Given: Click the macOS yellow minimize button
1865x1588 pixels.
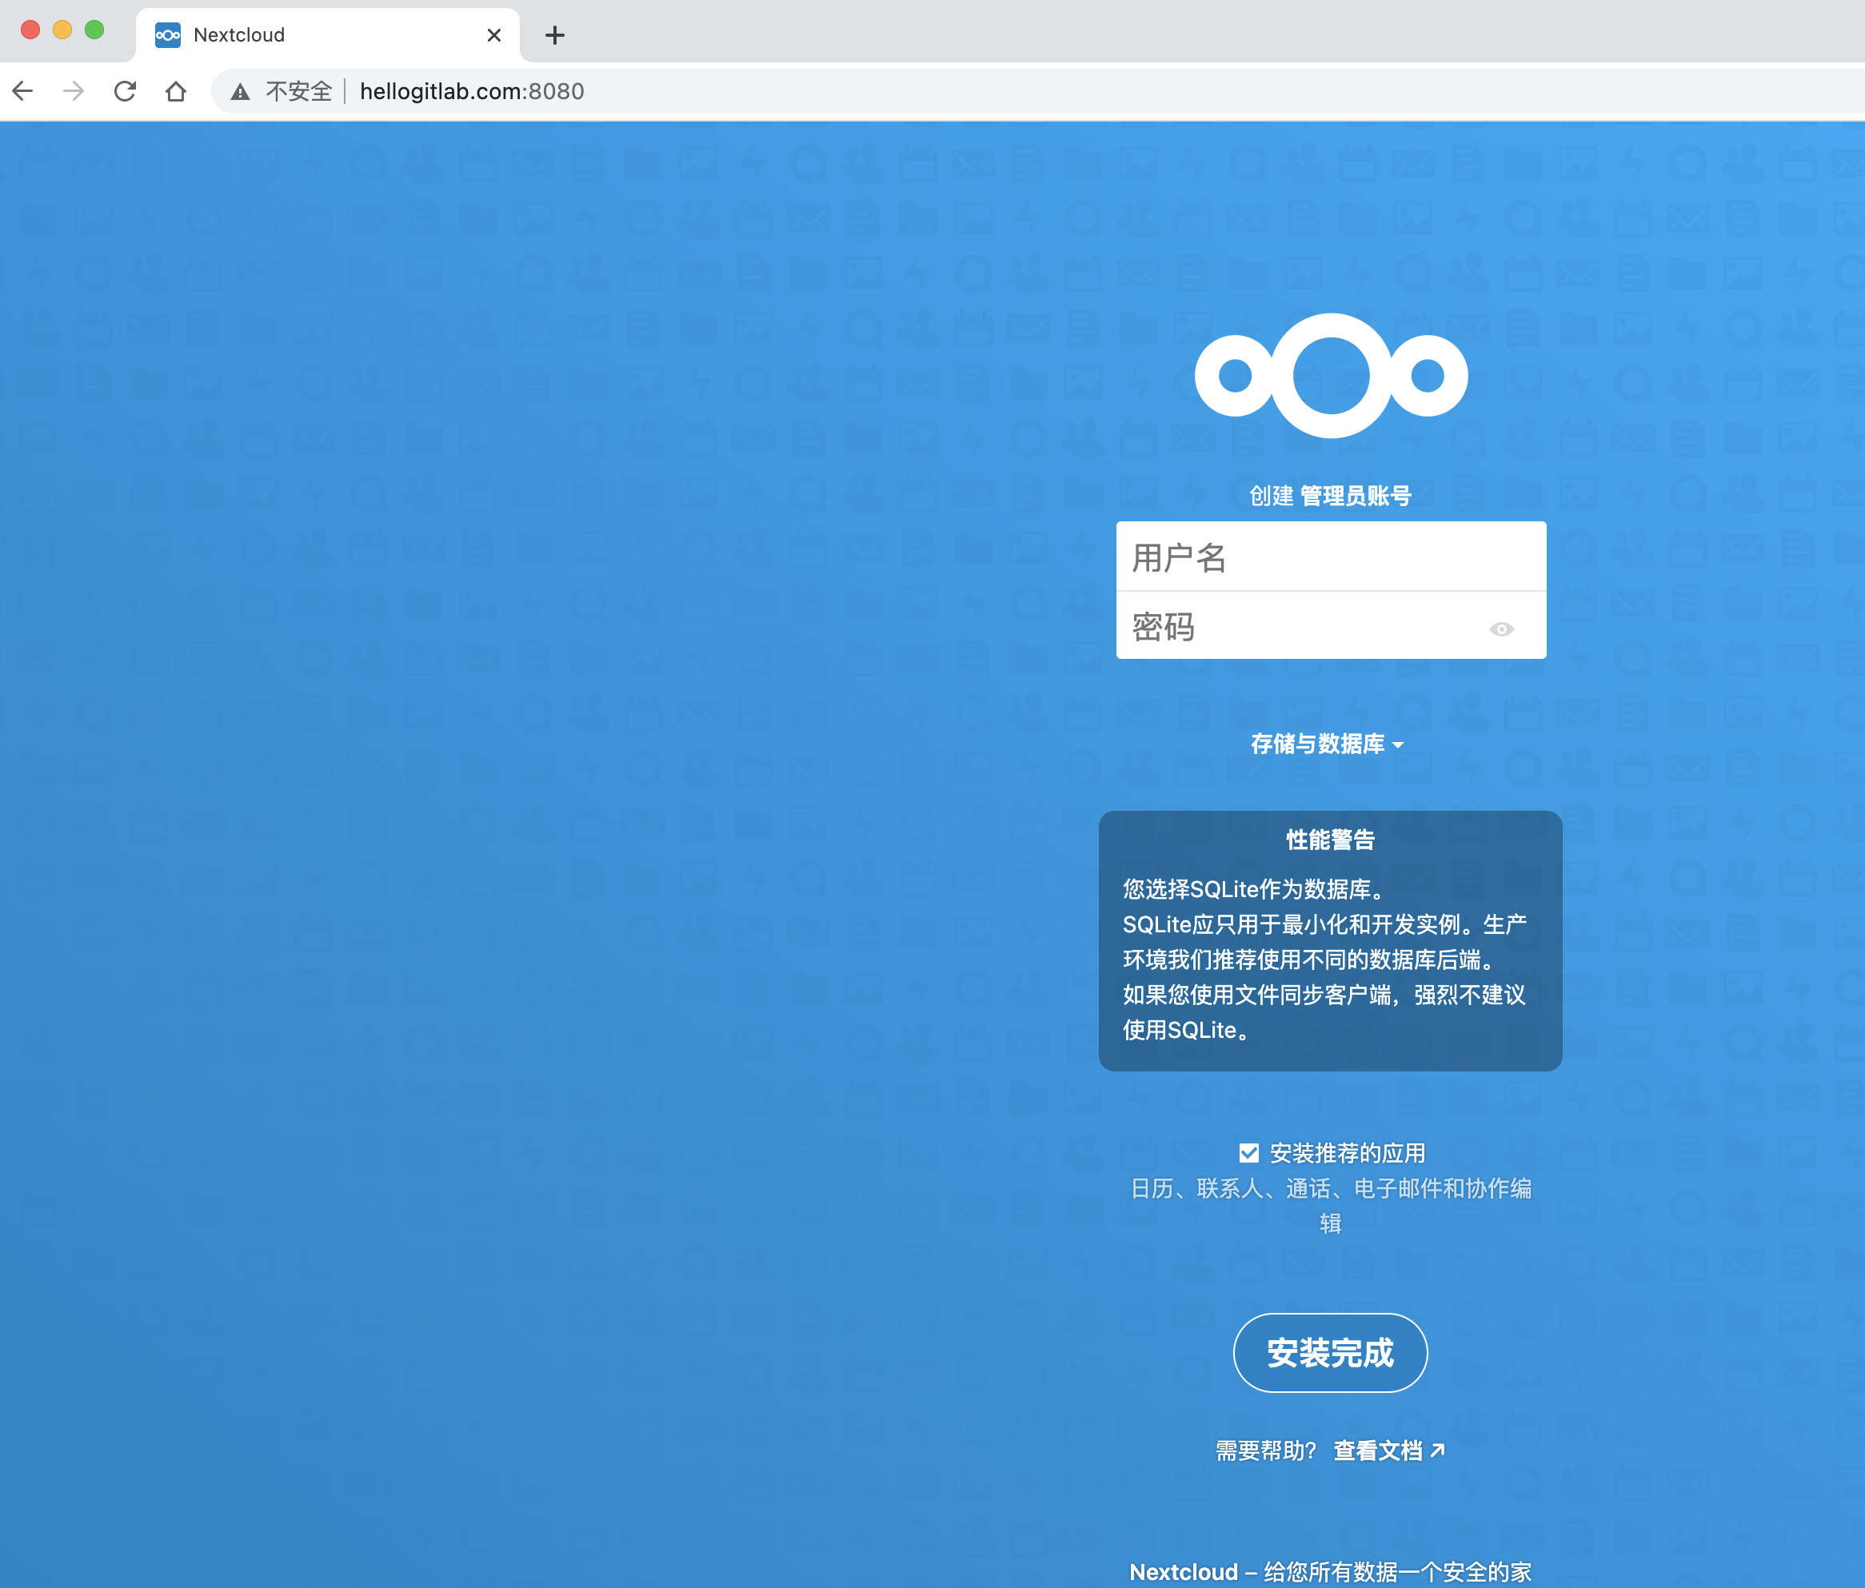Looking at the screenshot, I should [62, 30].
